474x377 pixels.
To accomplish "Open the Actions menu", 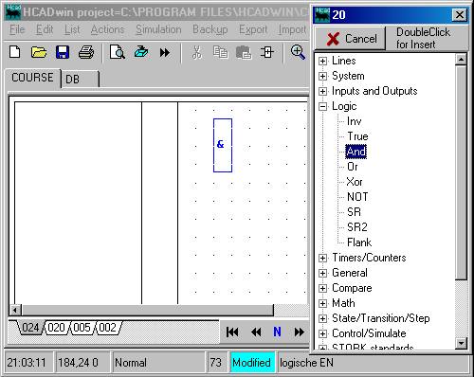I will click(x=107, y=29).
